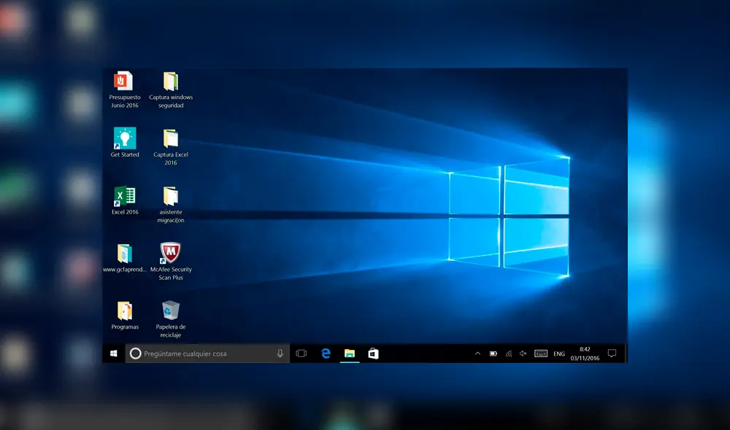The image size is (730, 430).
Task: Expand hidden icons in the system tray
Action: click(477, 353)
